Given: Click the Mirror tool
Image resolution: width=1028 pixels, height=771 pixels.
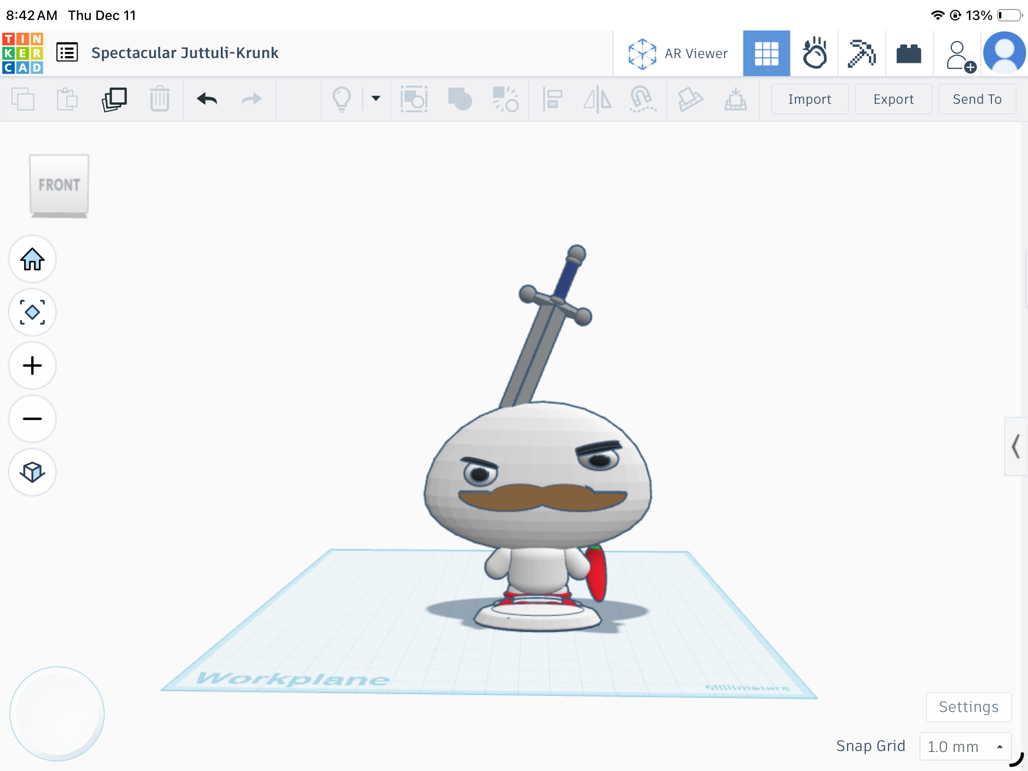Looking at the screenshot, I should point(598,99).
